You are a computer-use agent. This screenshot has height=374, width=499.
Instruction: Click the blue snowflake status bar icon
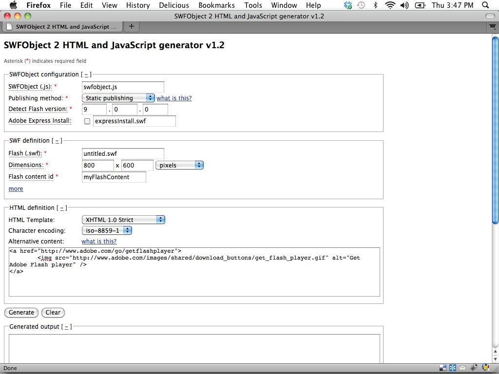pos(452,368)
